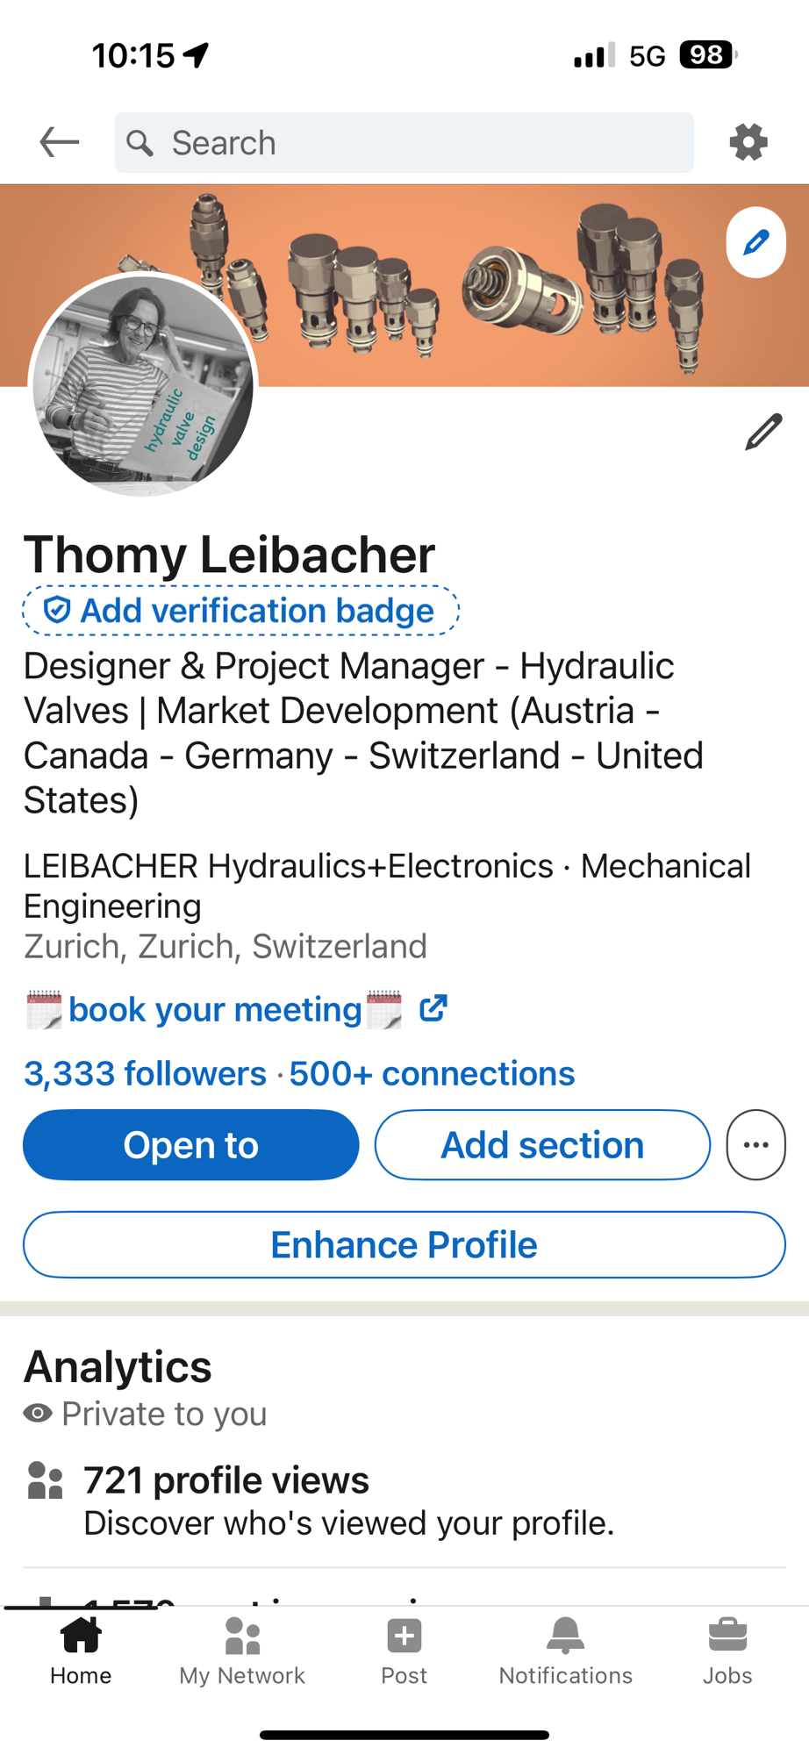Tap the Search input field
809x1755 pixels.
404,142
